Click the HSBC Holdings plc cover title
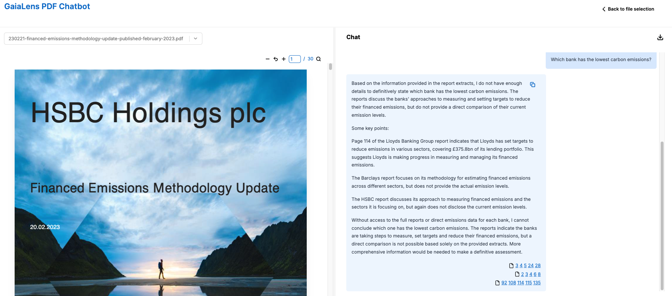This screenshot has width=672, height=296. click(149, 113)
